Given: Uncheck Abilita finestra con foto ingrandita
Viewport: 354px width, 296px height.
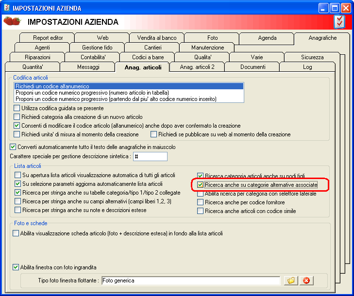Looking at the screenshot, I should click(x=16, y=267).
